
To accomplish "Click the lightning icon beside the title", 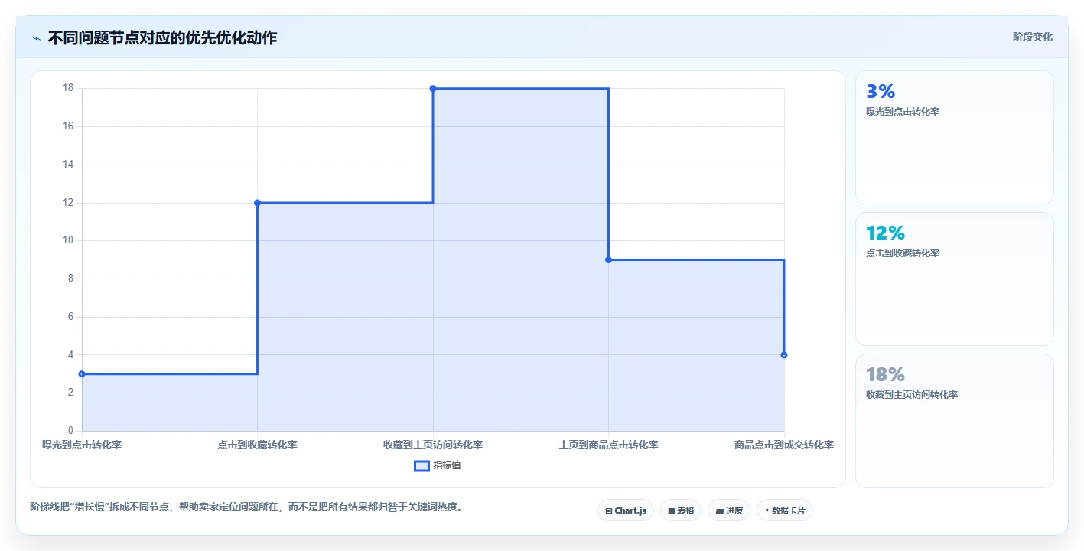I will click(x=36, y=38).
